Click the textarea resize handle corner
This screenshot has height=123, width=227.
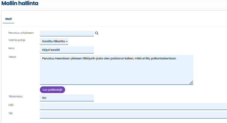tap(191, 83)
